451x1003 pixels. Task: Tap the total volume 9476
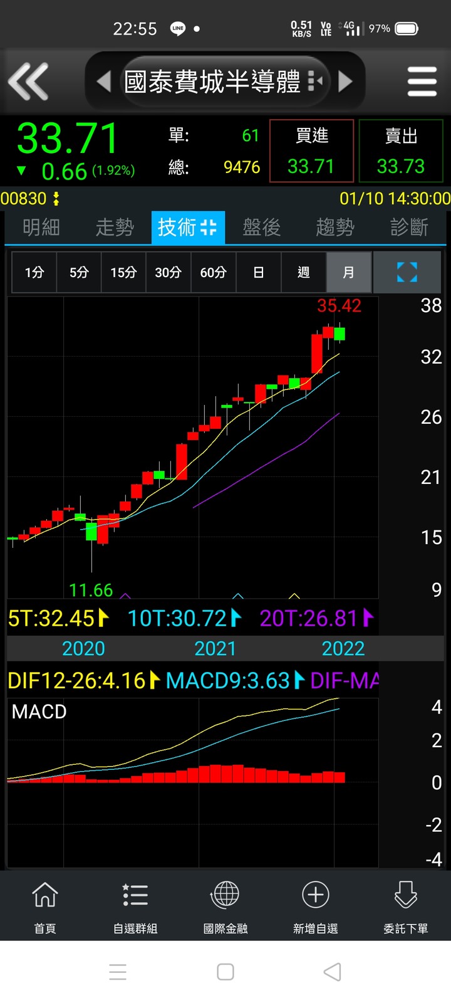[242, 167]
